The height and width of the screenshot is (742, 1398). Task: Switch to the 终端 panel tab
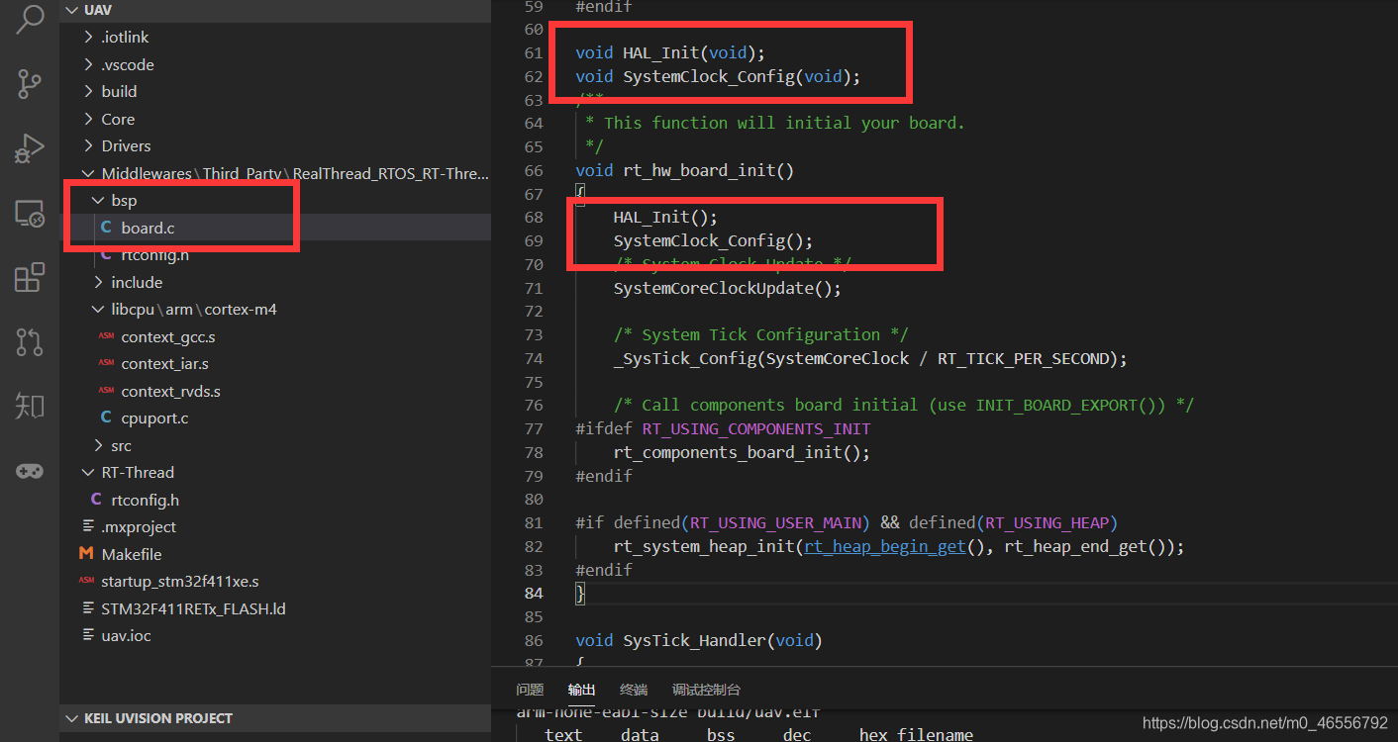pos(634,690)
